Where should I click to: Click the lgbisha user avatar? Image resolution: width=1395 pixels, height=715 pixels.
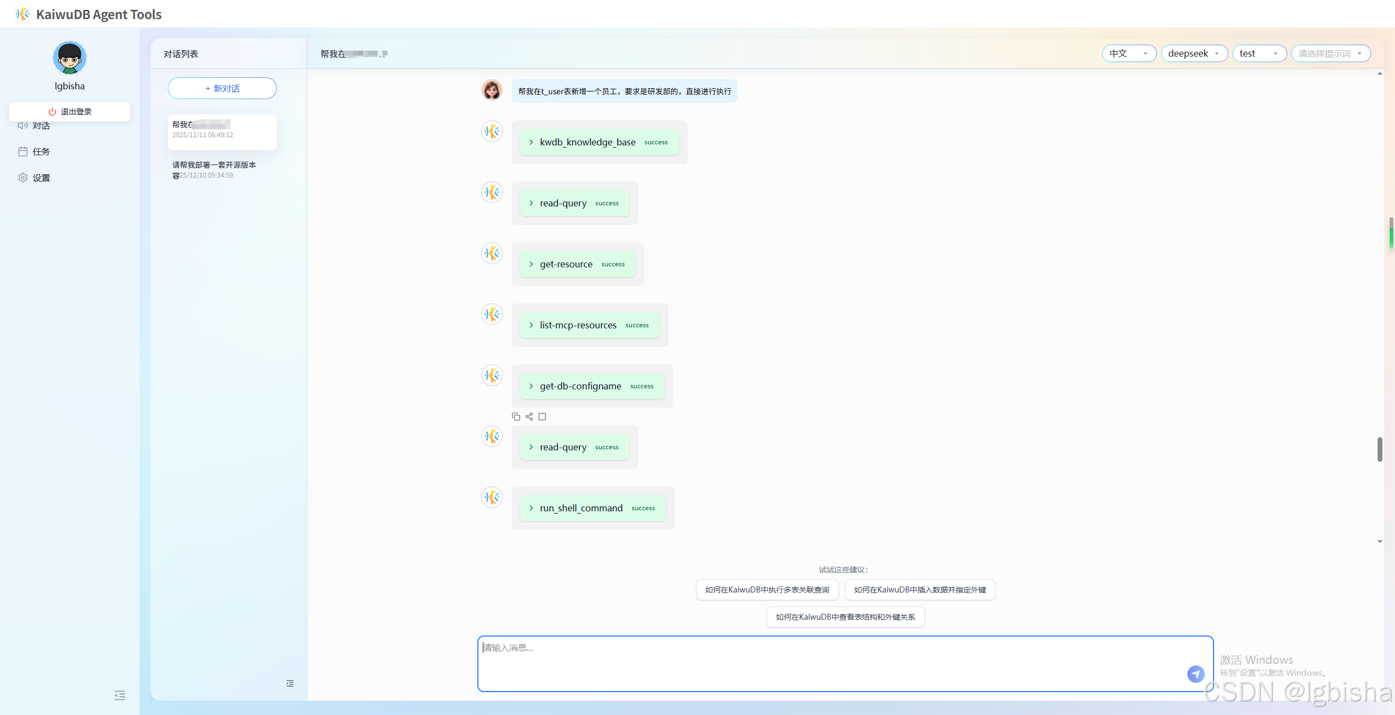pyautogui.click(x=69, y=58)
